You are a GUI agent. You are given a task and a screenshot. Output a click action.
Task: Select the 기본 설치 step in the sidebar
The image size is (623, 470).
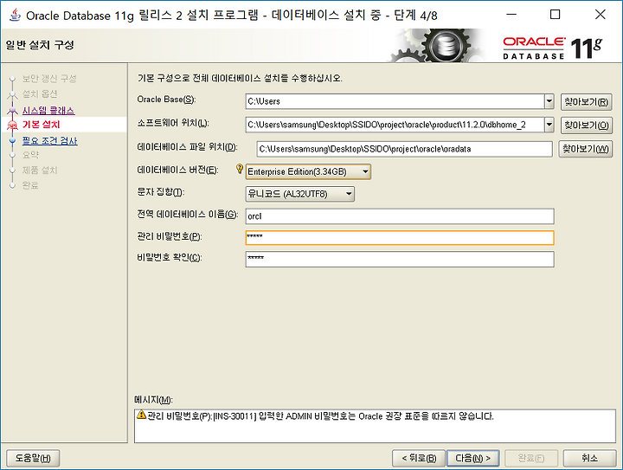pyautogui.click(x=41, y=125)
